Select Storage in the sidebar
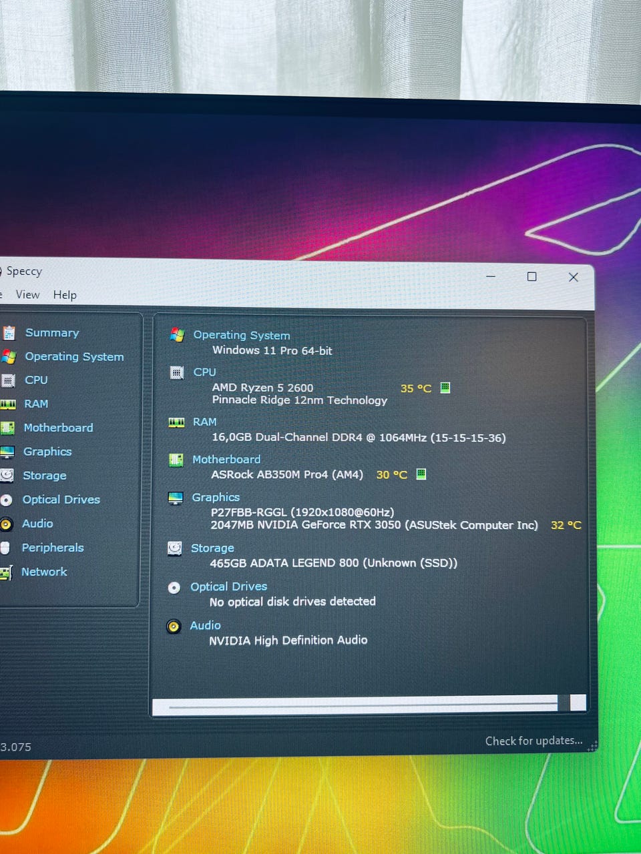641x854 pixels. click(45, 476)
